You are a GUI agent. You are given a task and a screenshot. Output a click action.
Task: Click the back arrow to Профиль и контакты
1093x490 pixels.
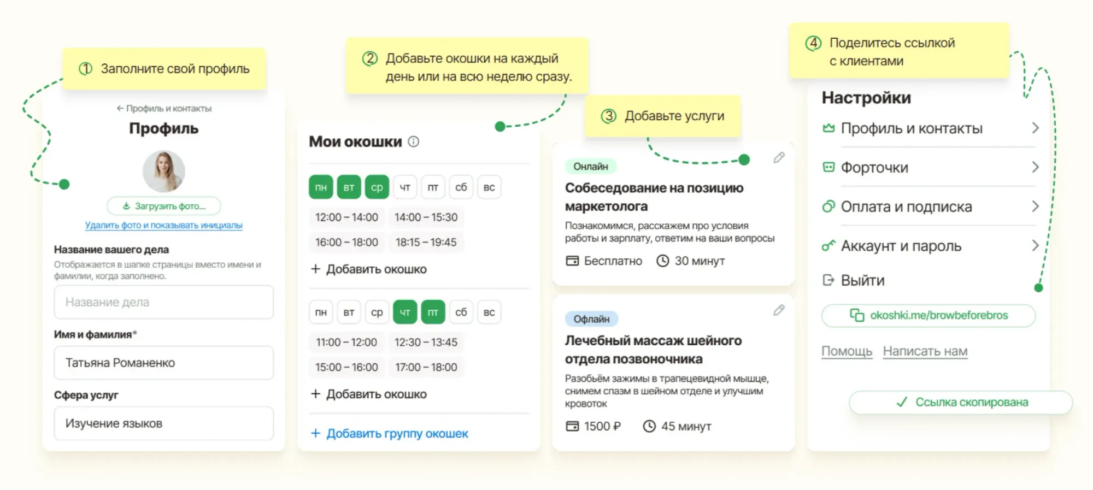click(120, 108)
